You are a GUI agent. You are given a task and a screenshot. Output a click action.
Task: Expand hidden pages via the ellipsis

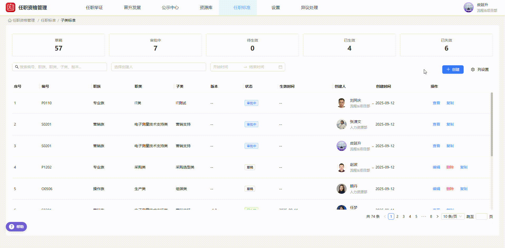click(x=424, y=216)
